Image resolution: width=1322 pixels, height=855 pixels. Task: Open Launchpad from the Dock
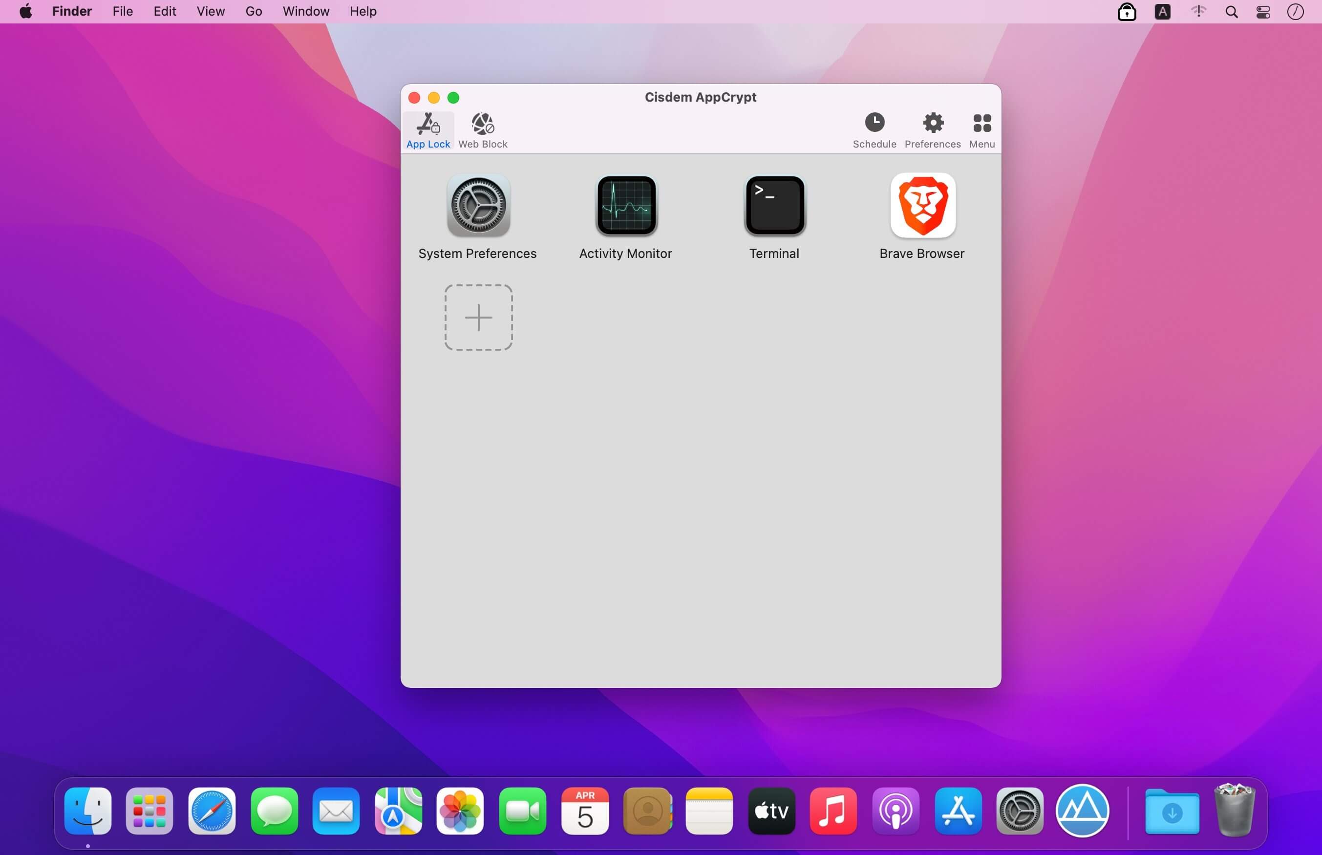pyautogui.click(x=149, y=811)
